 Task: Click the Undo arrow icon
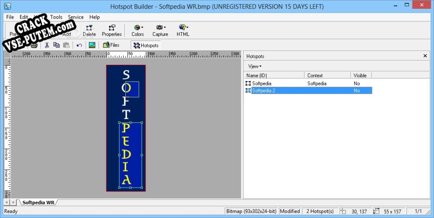[79, 45]
